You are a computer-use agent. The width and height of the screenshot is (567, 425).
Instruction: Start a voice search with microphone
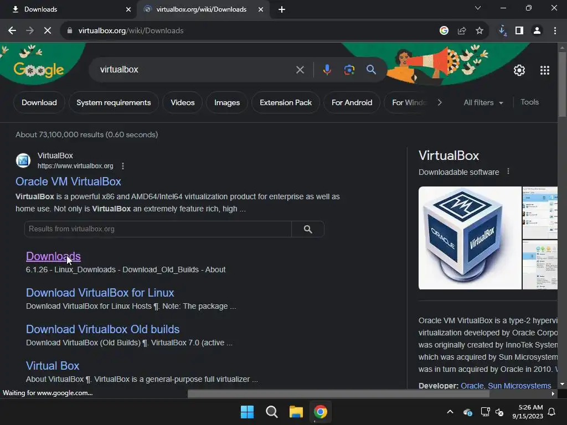[327, 70]
